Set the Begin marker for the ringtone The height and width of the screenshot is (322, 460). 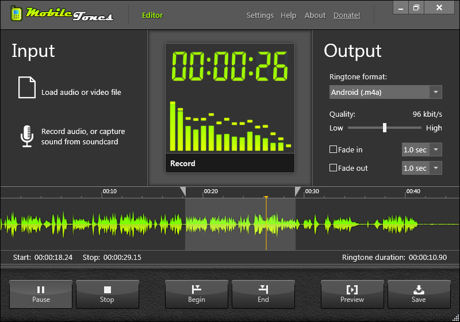pyautogui.click(x=197, y=294)
